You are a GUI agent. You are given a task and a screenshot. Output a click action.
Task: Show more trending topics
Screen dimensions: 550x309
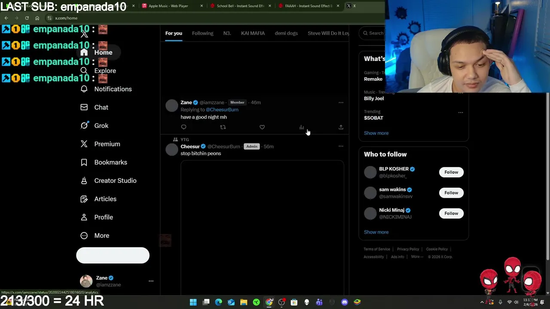coord(376,133)
